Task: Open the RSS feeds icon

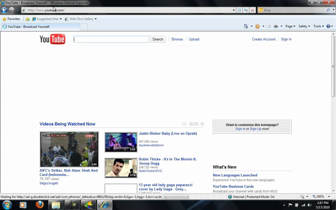Action: [258, 26]
